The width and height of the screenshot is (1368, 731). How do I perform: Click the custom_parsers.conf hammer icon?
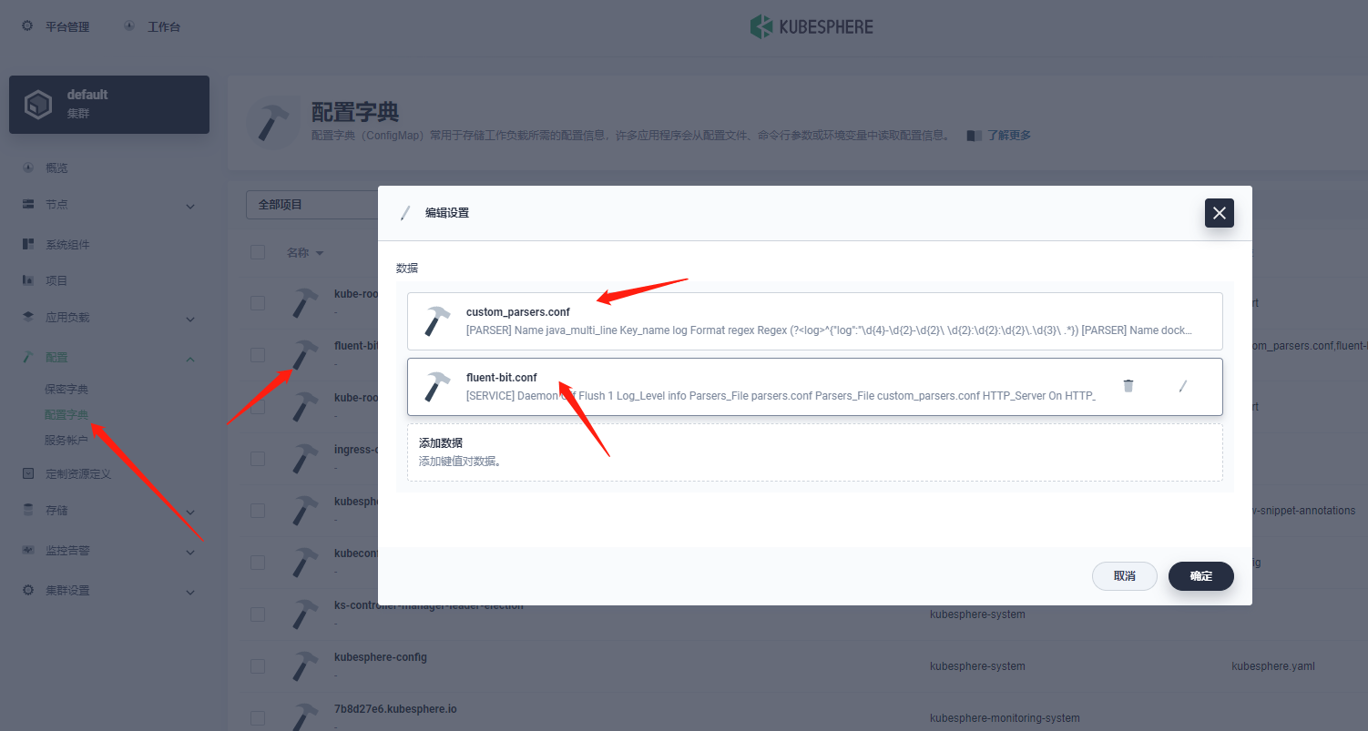[x=437, y=321]
